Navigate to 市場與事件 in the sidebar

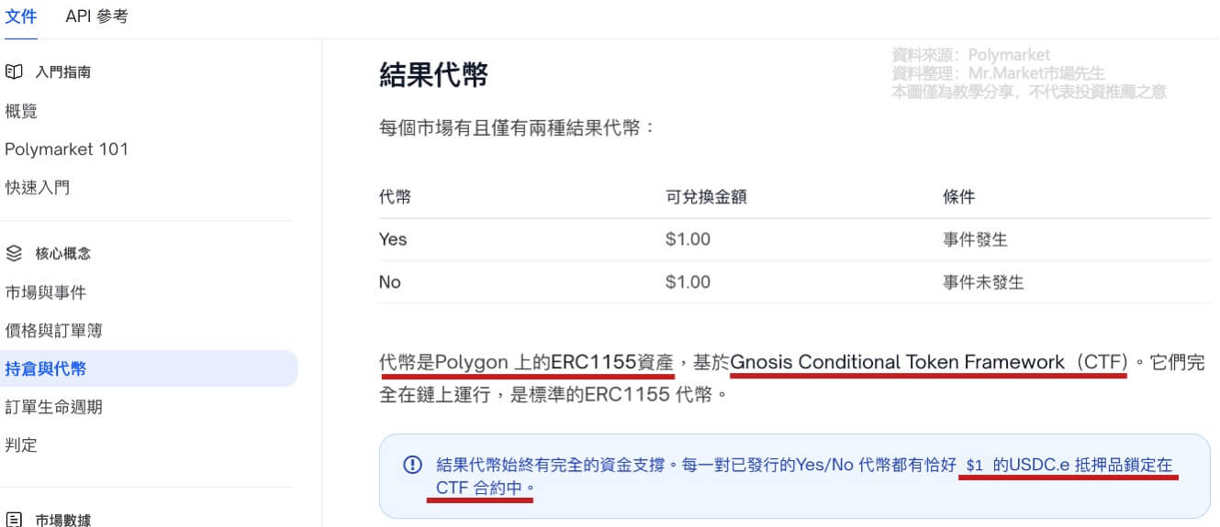coord(46,292)
